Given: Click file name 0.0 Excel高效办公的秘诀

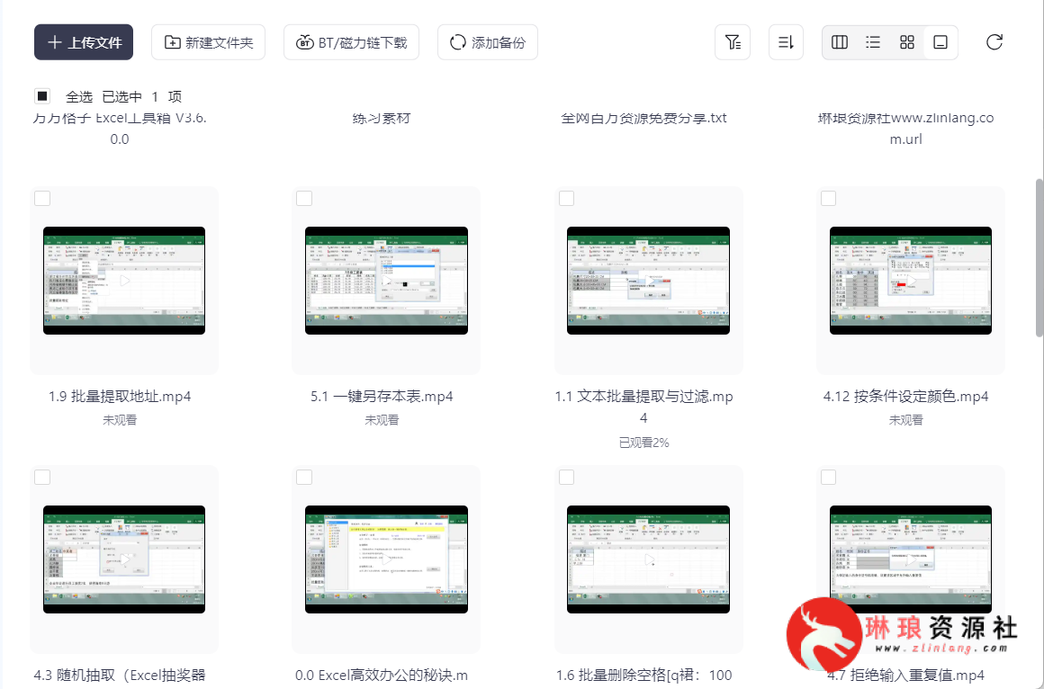Looking at the screenshot, I should [382, 676].
